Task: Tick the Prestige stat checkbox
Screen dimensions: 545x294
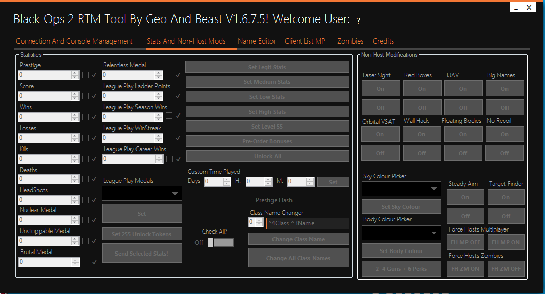Action: (85, 75)
